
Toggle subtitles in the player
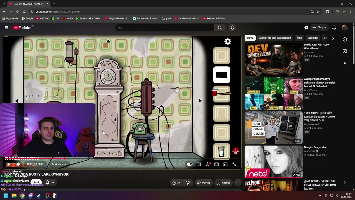pyautogui.click(x=199, y=164)
